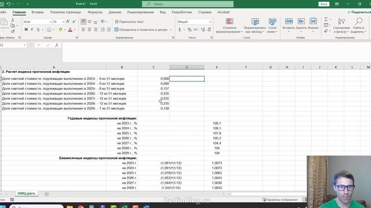Open the font size 10 dropdown
The image size is (371, 208).
click(63, 22)
